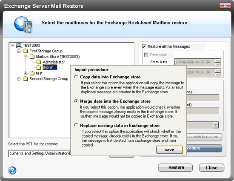Click the test folder icon
234x181 pixels.
point(32,73)
